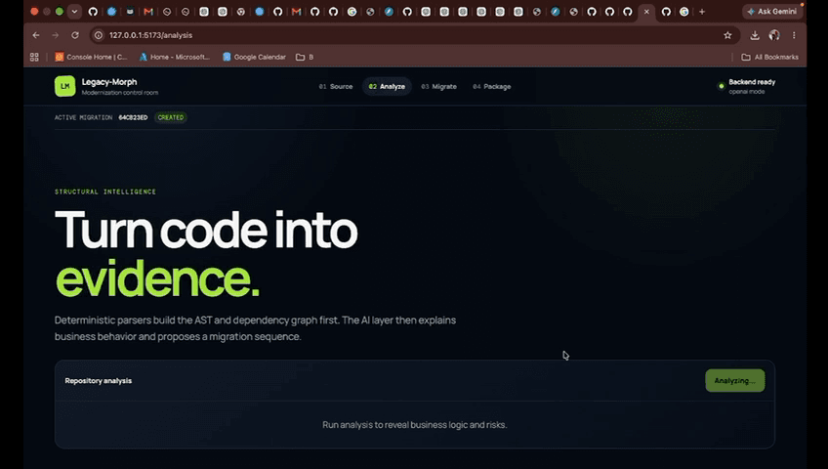
Task: Click the 'Modernization control room' subtitle
Action: click(120, 93)
